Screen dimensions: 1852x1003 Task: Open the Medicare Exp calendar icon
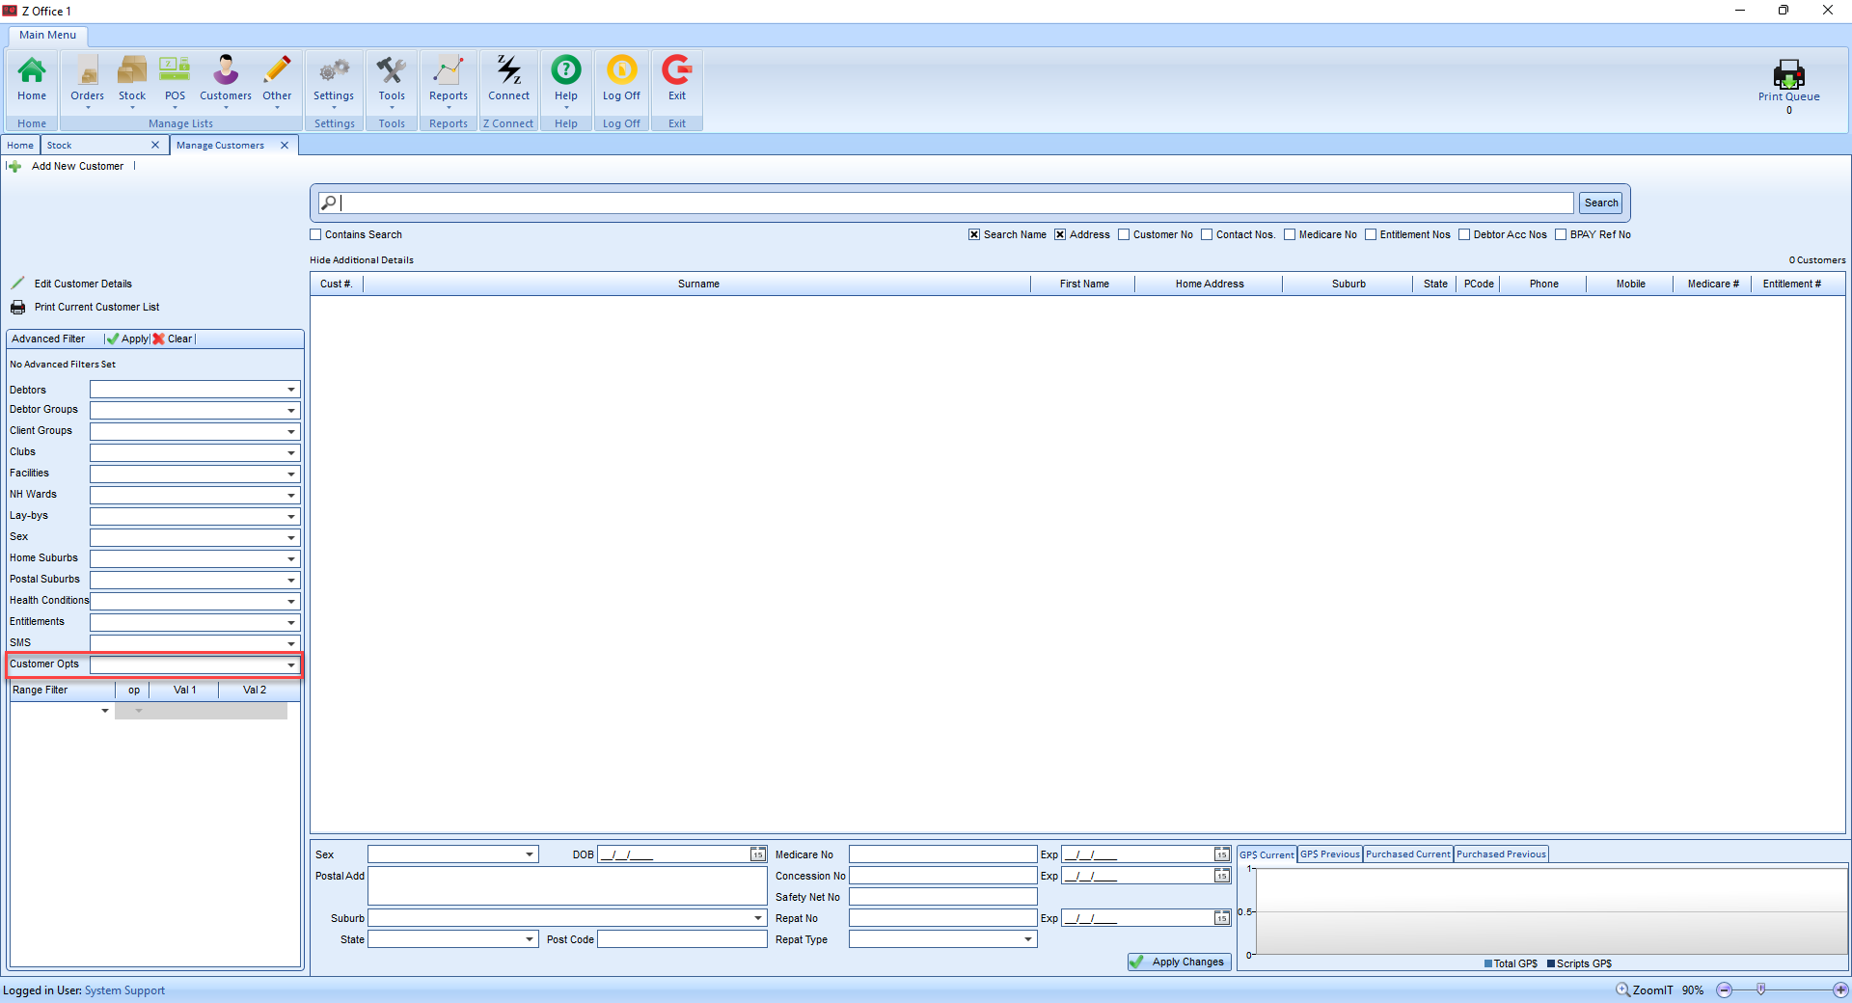point(1221,854)
